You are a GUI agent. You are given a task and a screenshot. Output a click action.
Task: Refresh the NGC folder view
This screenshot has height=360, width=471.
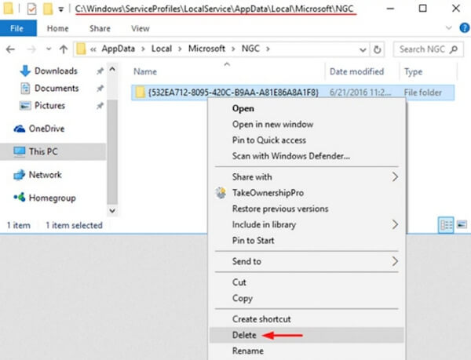(378, 49)
